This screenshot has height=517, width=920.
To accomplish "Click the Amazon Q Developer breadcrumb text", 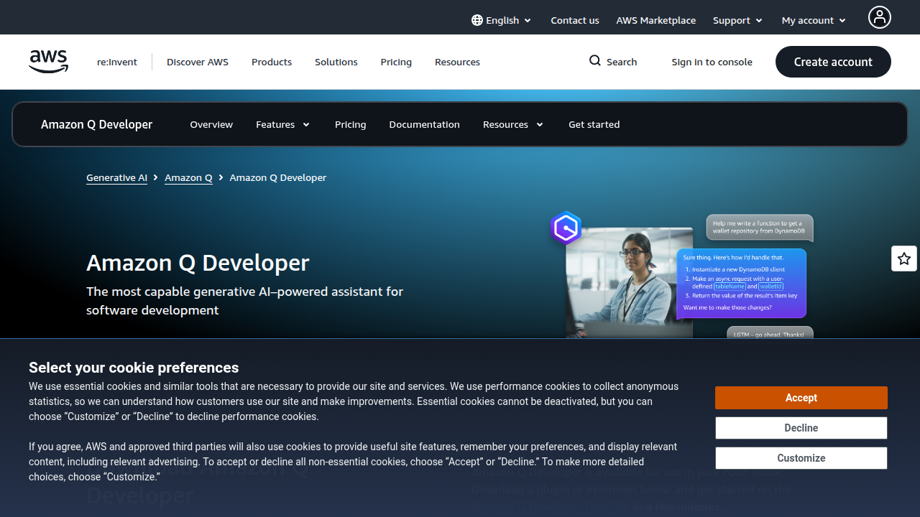I will tap(277, 177).
